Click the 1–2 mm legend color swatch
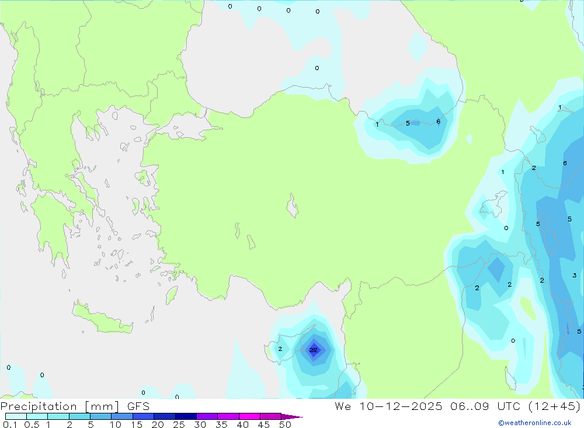The width and height of the screenshot is (584, 428). click(58, 416)
